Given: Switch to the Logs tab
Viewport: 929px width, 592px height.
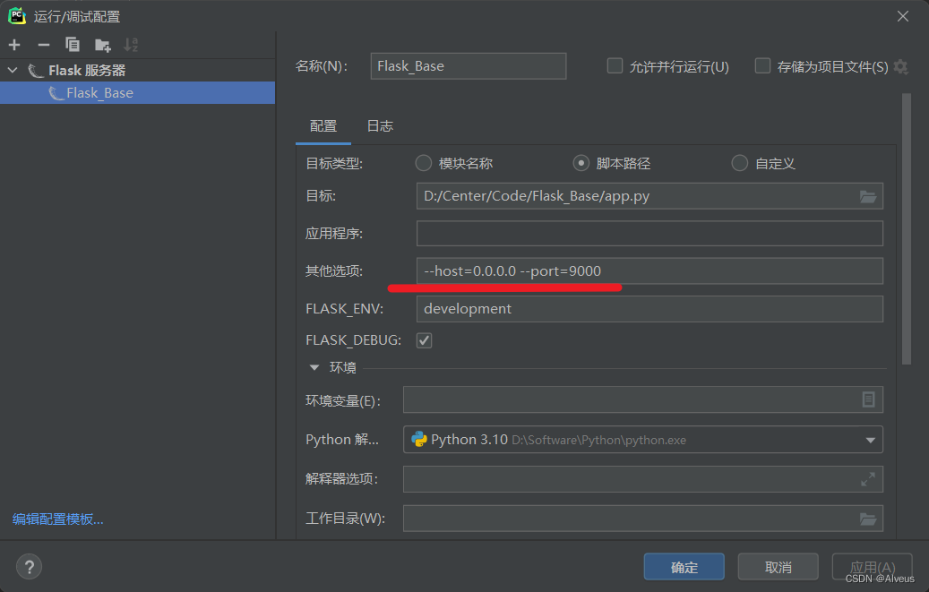Looking at the screenshot, I should point(380,126).
